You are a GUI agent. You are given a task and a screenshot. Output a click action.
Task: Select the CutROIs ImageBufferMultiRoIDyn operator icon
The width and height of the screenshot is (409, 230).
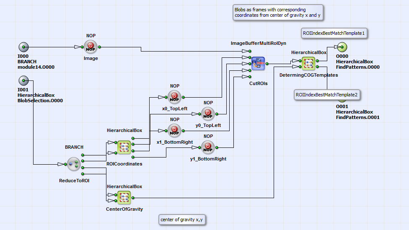tap(258, 64)
